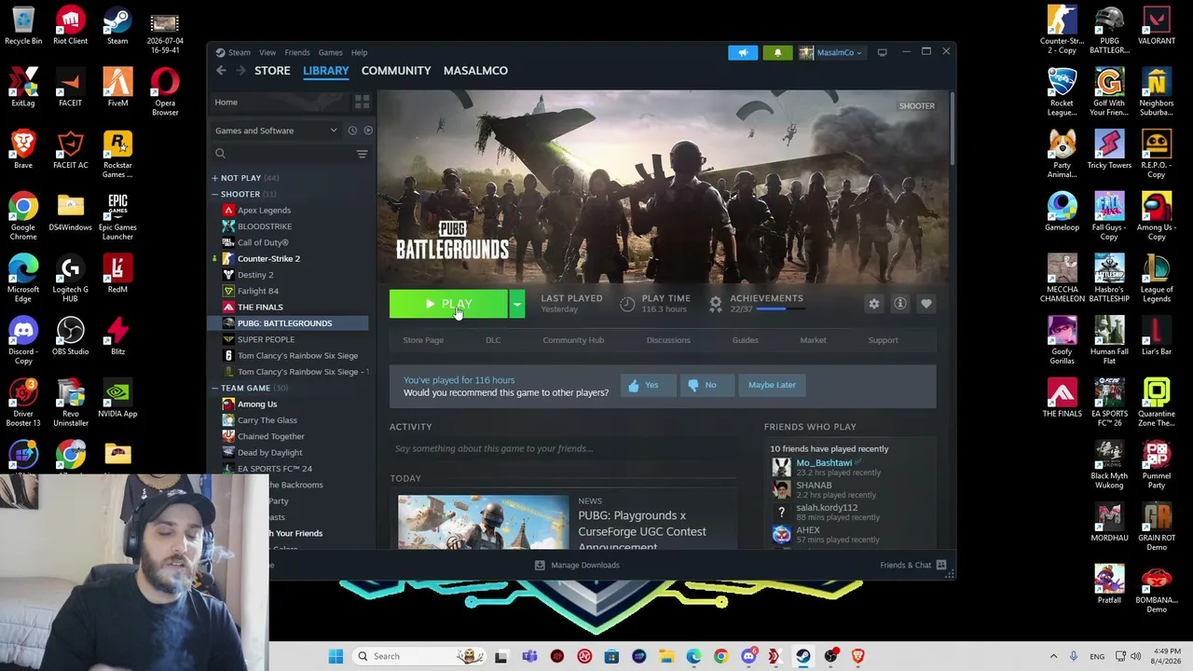
Task: Switch Steam to Big Picture mode
Action: pyautogui.click(x=882, y=52)
